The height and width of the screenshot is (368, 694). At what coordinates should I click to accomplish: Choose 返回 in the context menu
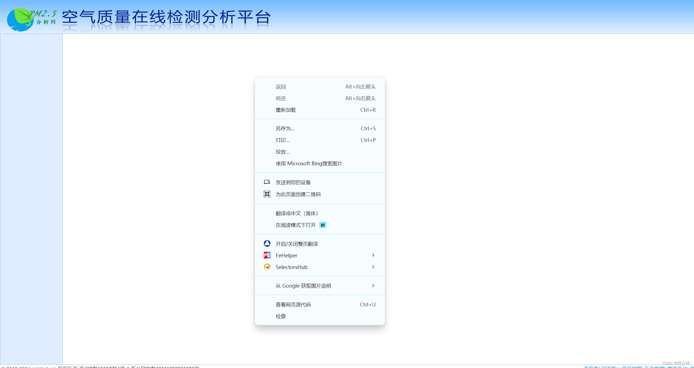[x=280, y=87]
